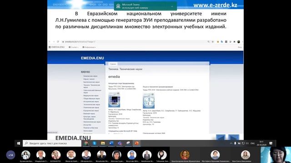291x163 pixels.
Task: Open Философия in the side menu
Action: pyautogui.click(x=88, y=131)
